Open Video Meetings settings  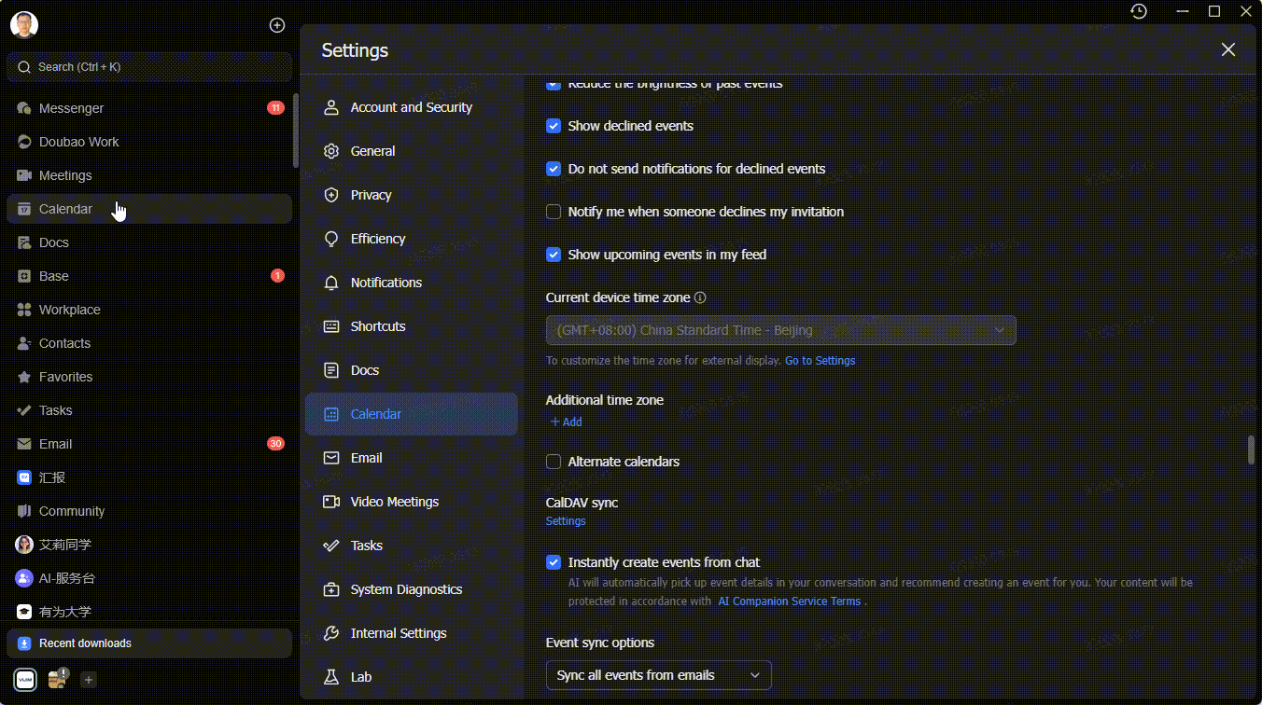(412, 502)
